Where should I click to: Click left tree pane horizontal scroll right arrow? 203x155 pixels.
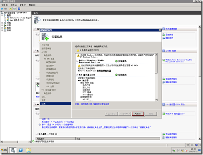[29, 142]
